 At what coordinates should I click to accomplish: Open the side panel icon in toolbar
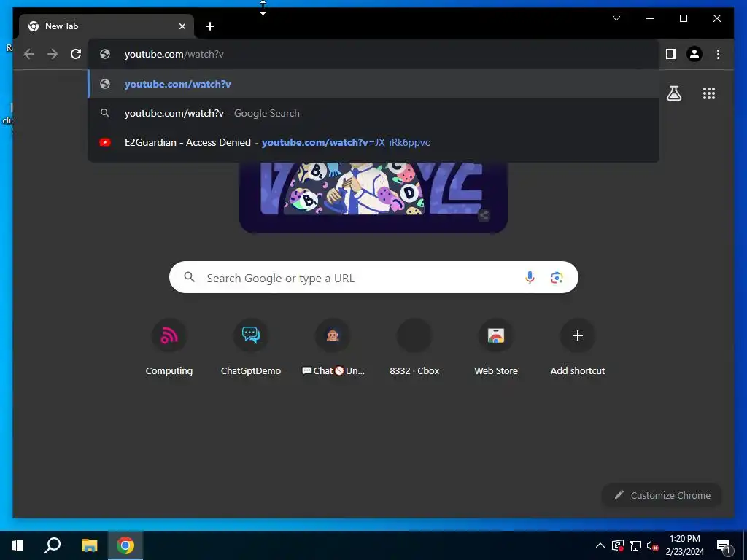click(x=671, y=54)
